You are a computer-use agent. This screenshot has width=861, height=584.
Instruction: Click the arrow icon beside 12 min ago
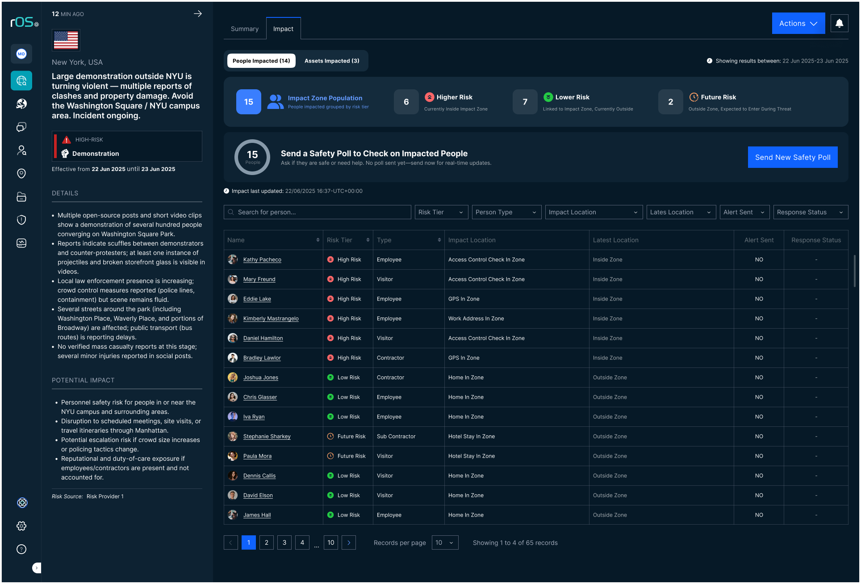coord(197,14)
